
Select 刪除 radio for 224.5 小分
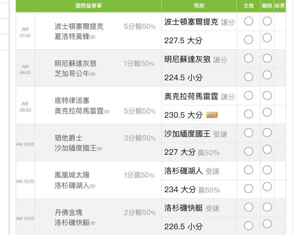pos(267,75)
